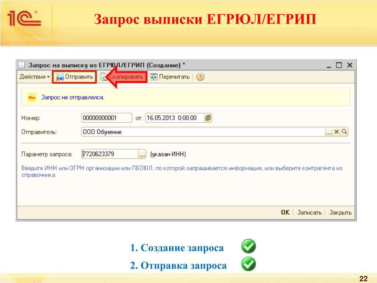Click the Номер: label

point(31,118)
